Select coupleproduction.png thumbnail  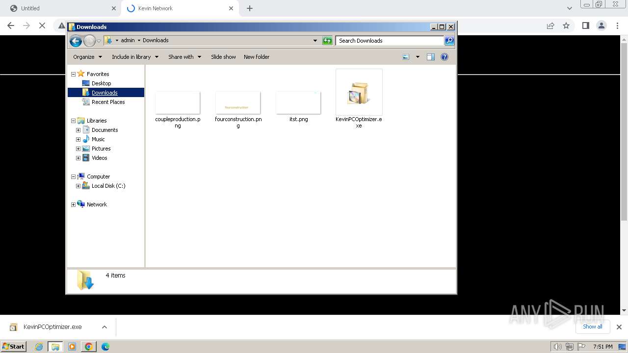click(x=178, y=103)
